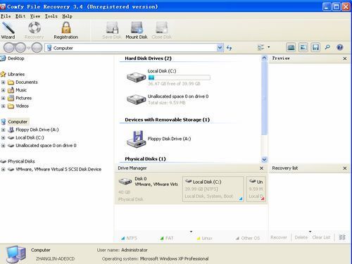This screenshot has height=264, width=352.
Task: Select Unallocated space 0 in folder tree
Action: click(x=46, y=146)
